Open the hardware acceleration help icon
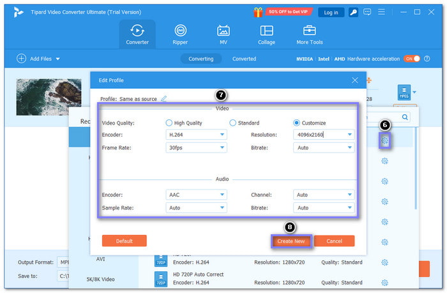 point(427,59)
